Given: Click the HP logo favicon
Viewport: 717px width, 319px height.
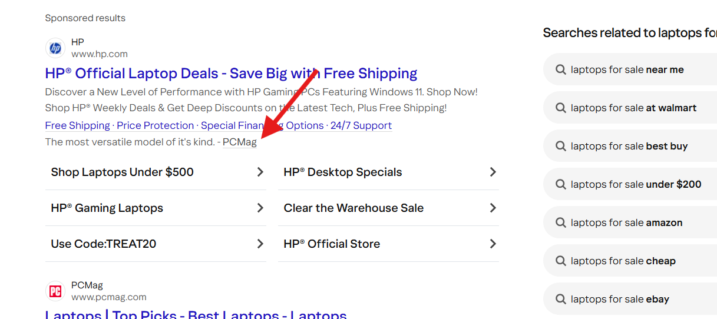Looking at the screenshot, I should point(55,48).
